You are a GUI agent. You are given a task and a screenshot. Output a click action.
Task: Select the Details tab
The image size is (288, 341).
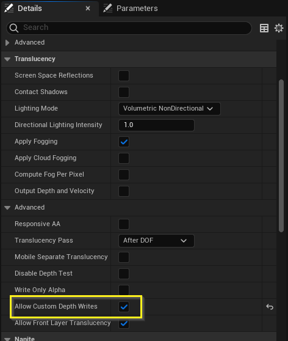click(50, 9)
